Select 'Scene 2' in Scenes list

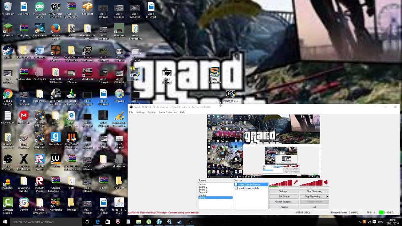coord(215,187)
